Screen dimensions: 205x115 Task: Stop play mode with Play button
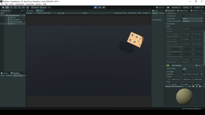95,7
